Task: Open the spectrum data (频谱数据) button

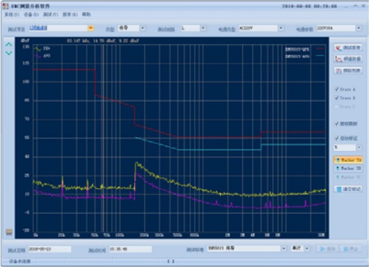Action: coord(348,59)
